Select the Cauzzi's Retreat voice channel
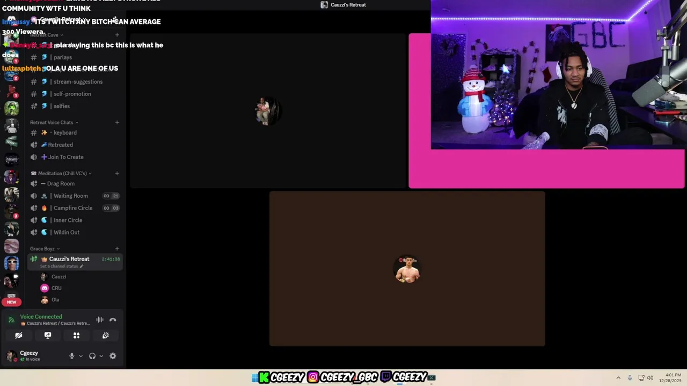Viewport: 687px width, 386px height. [75, 262]
